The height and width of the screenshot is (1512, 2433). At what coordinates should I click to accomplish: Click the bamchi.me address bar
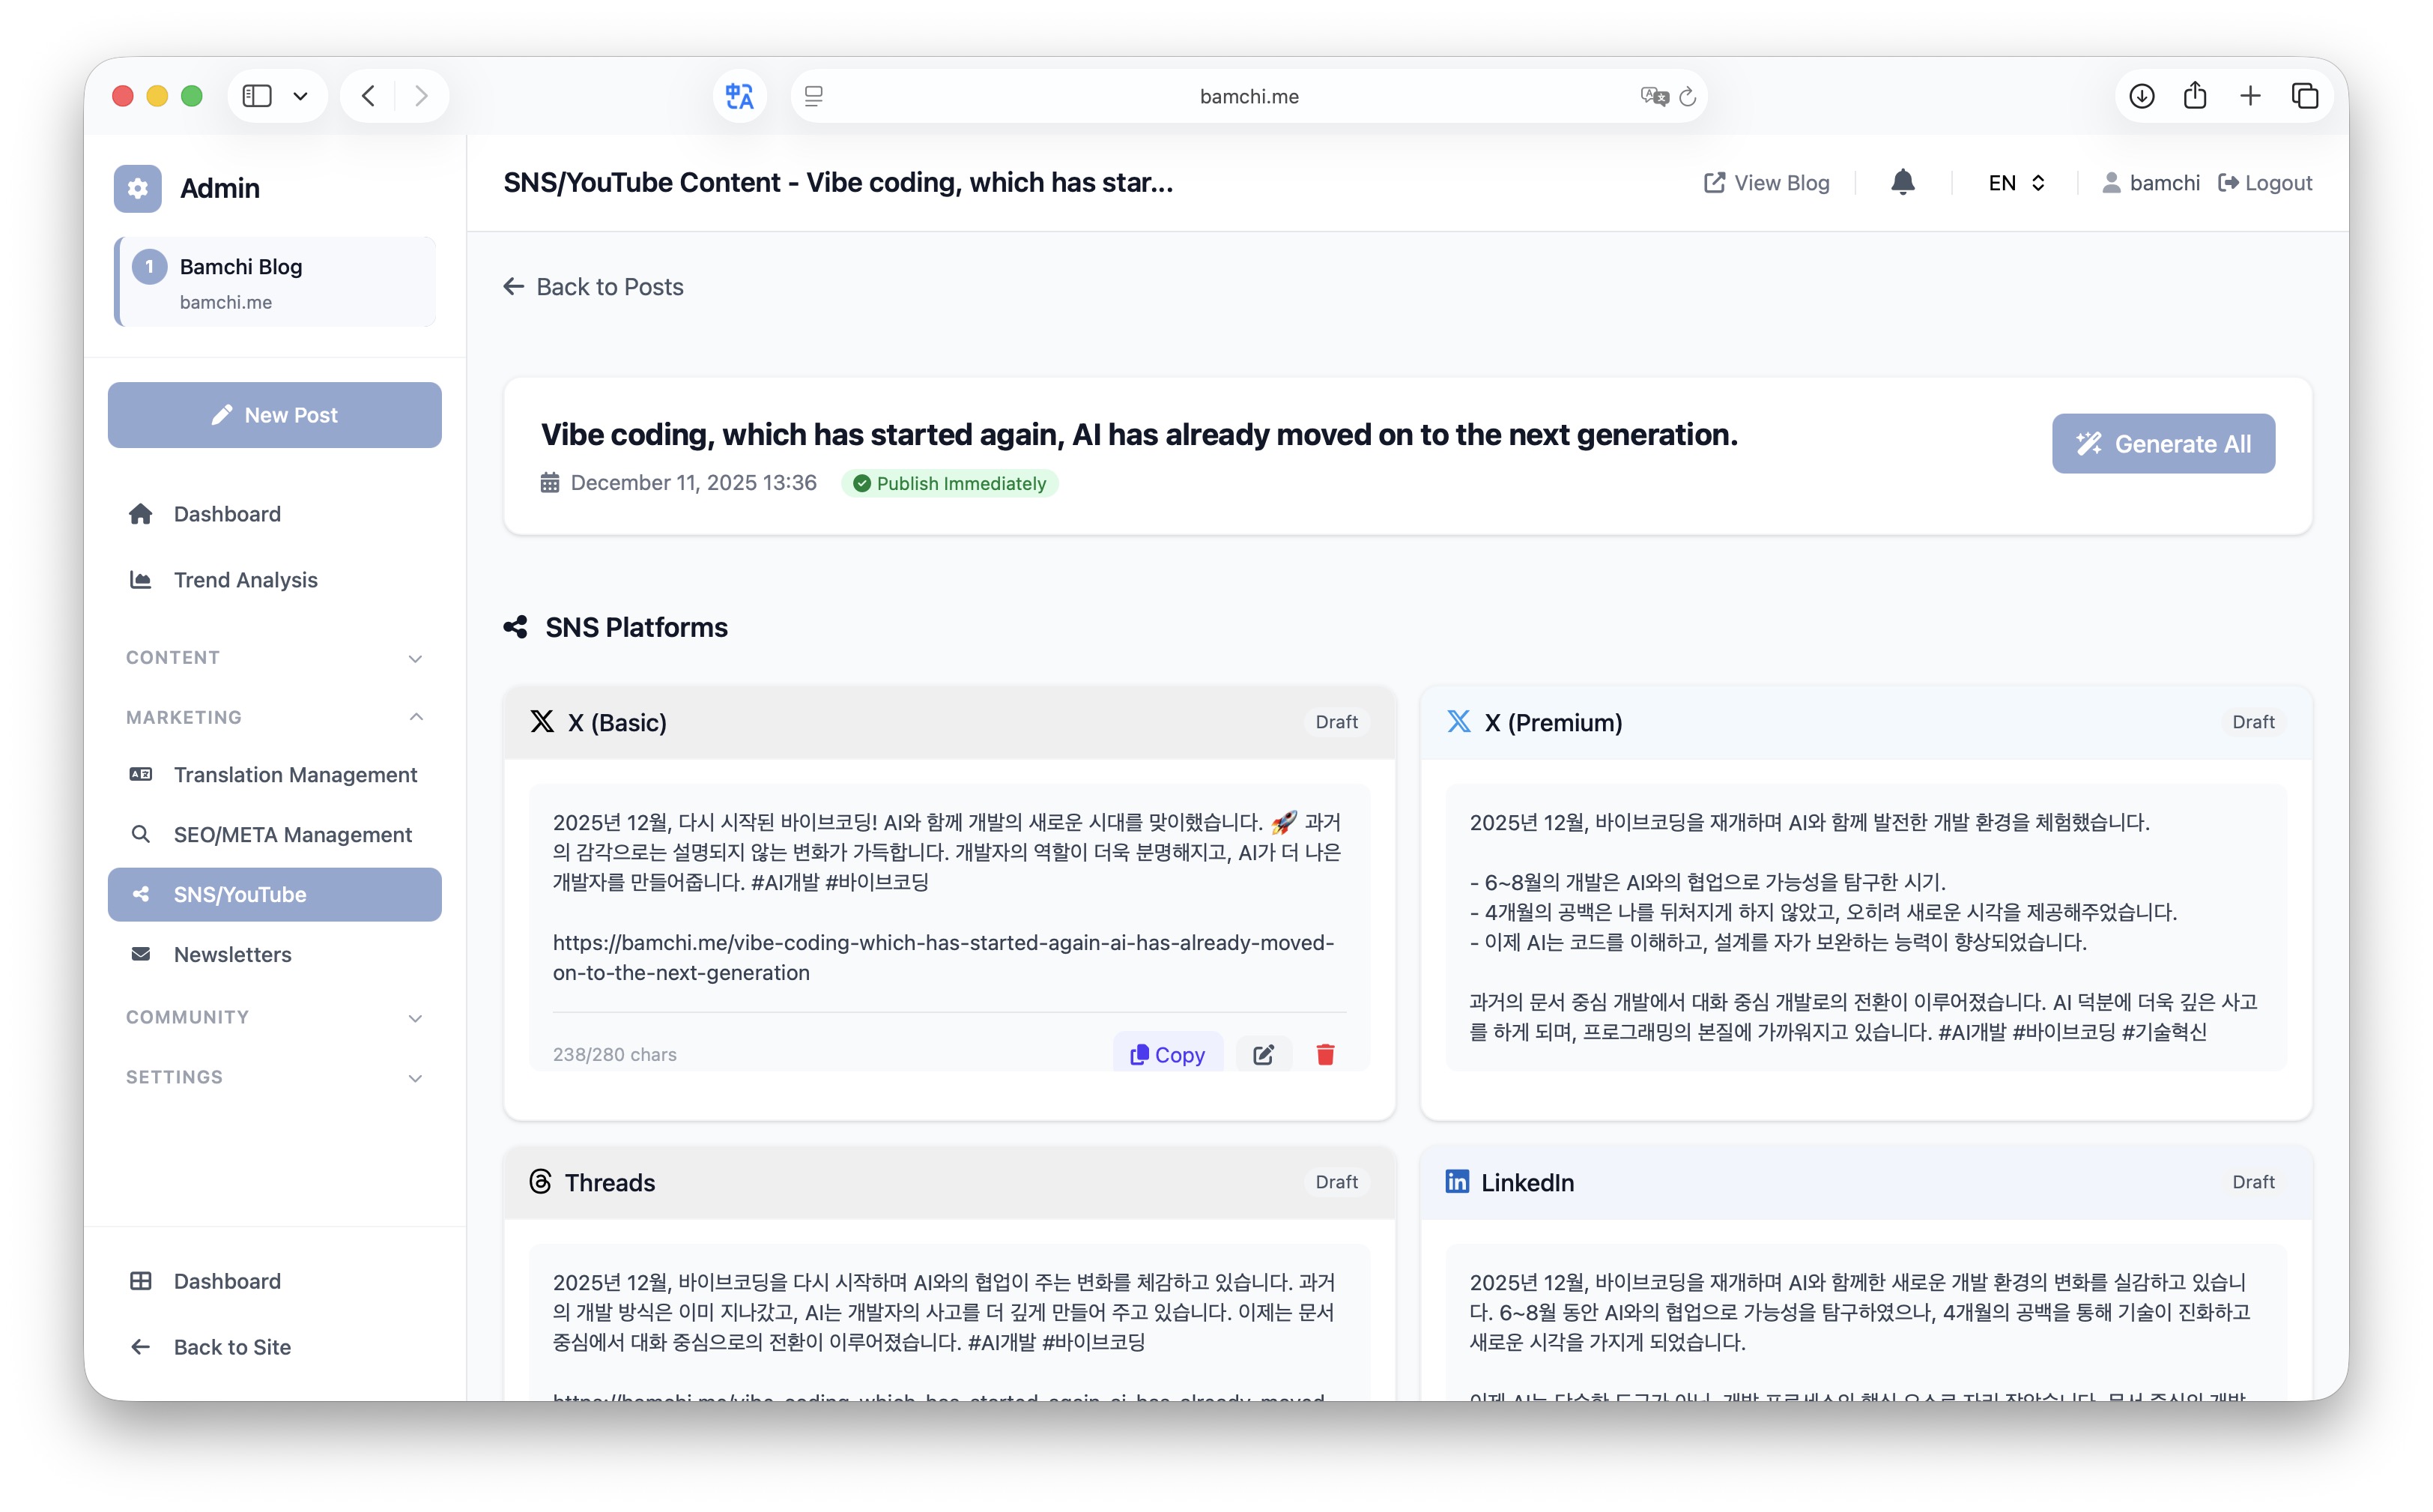coord(1247,96)
